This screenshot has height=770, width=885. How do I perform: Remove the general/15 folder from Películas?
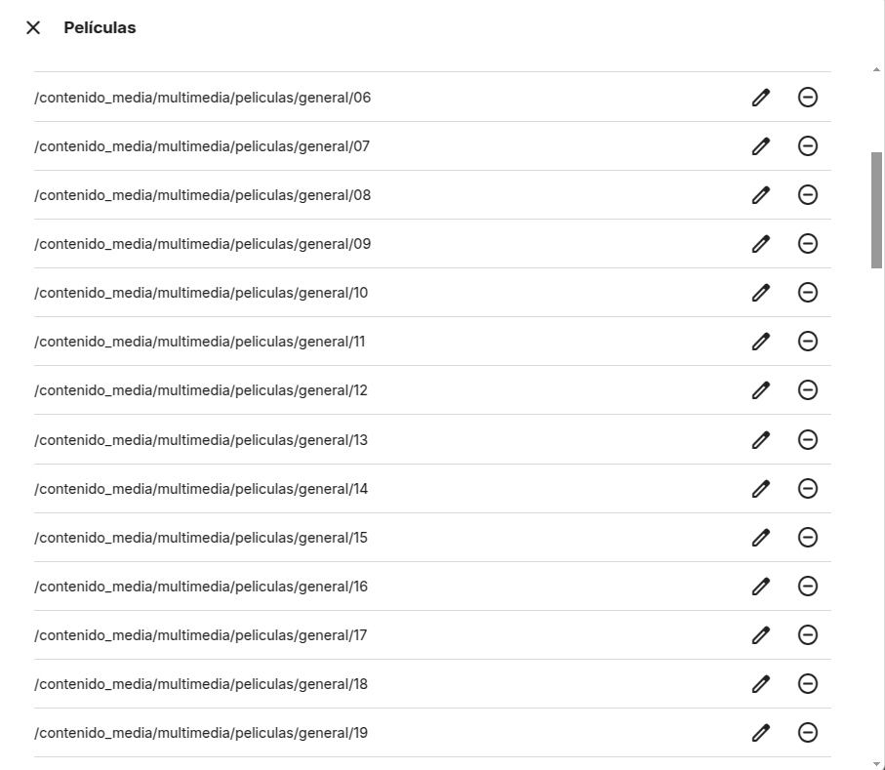click(x=808, y=538)
